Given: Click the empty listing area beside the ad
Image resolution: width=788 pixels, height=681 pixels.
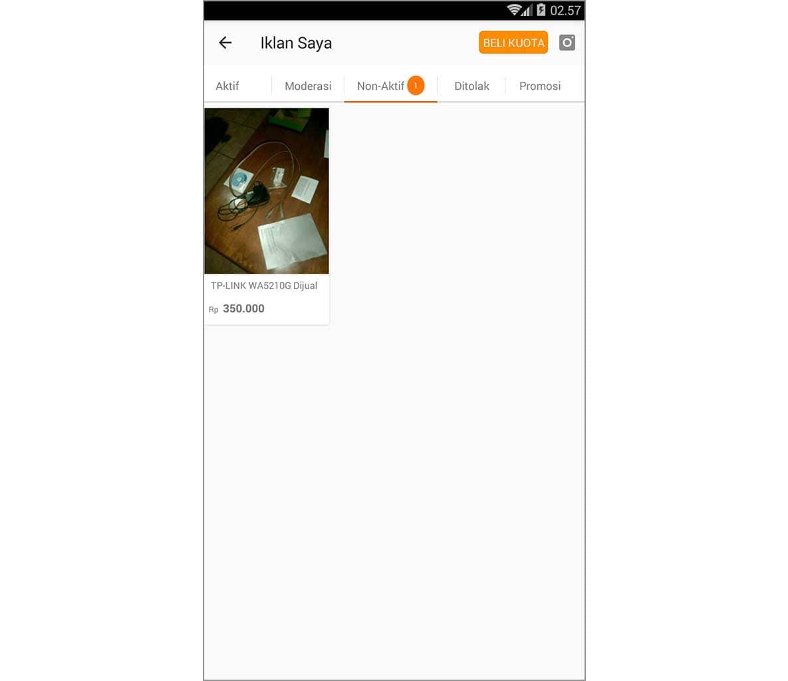Looking at the screenshot, I should coord(457,216).
